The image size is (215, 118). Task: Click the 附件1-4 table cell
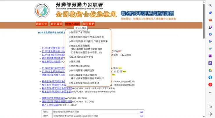pyautogui.click(x=46, y=112)
